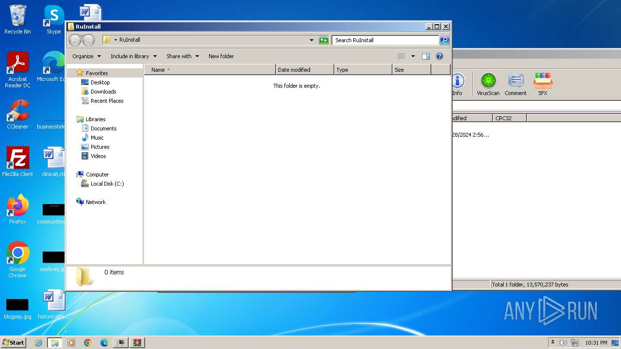This screenshot has height=349, width=621.
Task: Click CRC32 column header in WinRAR
Action: pos(509,118)
